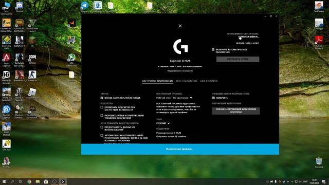Enable allow games to control lighting checkbox

pos(102,116)
